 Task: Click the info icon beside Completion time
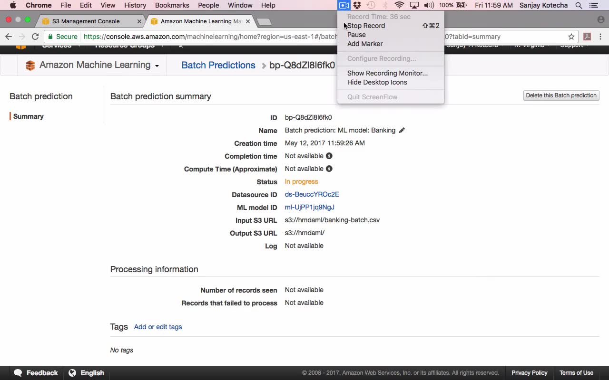pyautogui.click(x=329, y=156)
